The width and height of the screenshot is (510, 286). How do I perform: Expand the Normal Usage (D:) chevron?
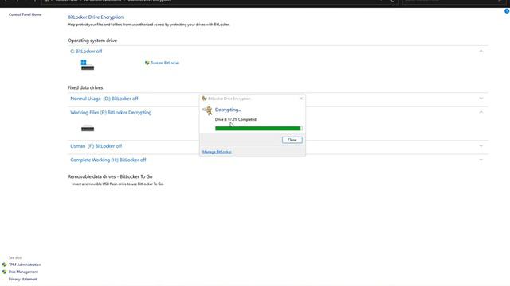481,99
